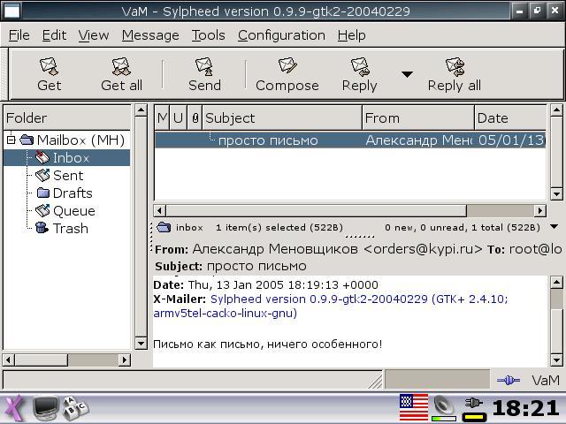Select the Sent folder

coord(67,176)
